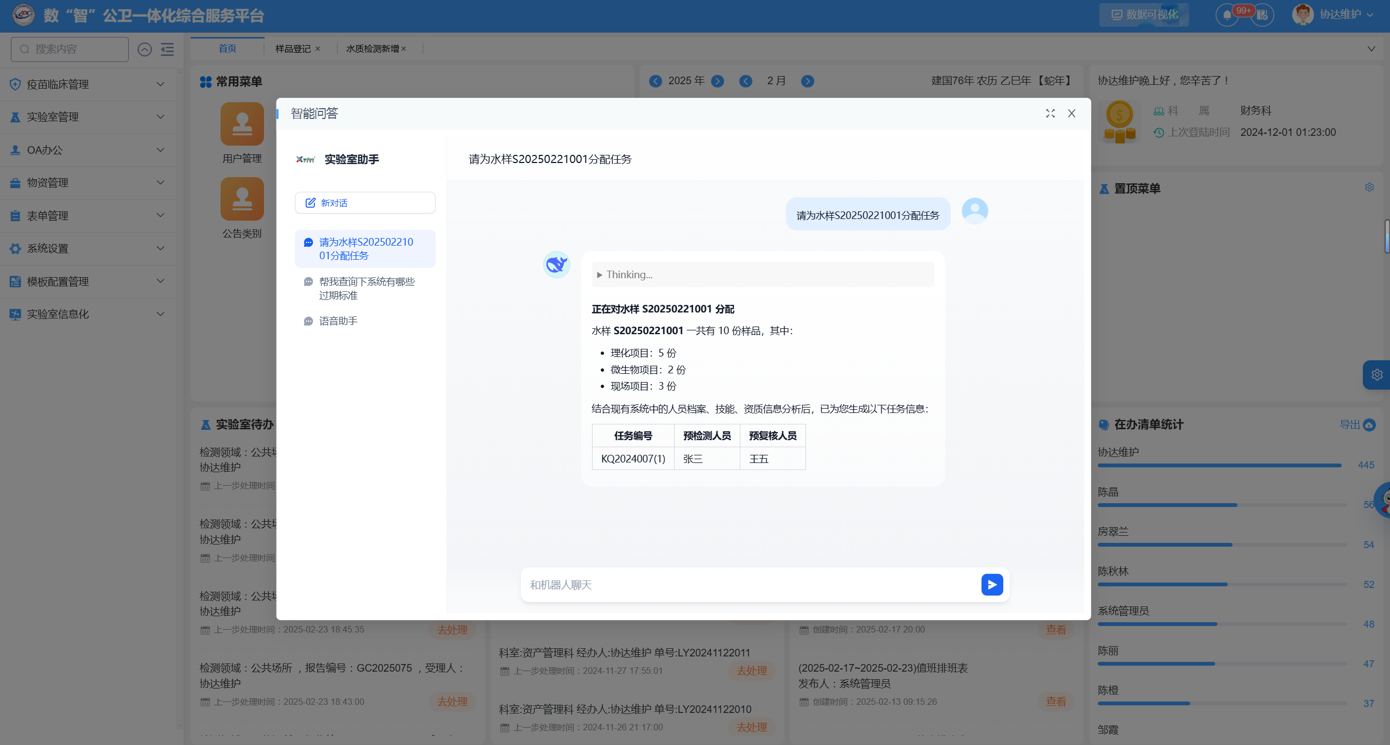Open the blue floating settings gear button

[1376, 375]
